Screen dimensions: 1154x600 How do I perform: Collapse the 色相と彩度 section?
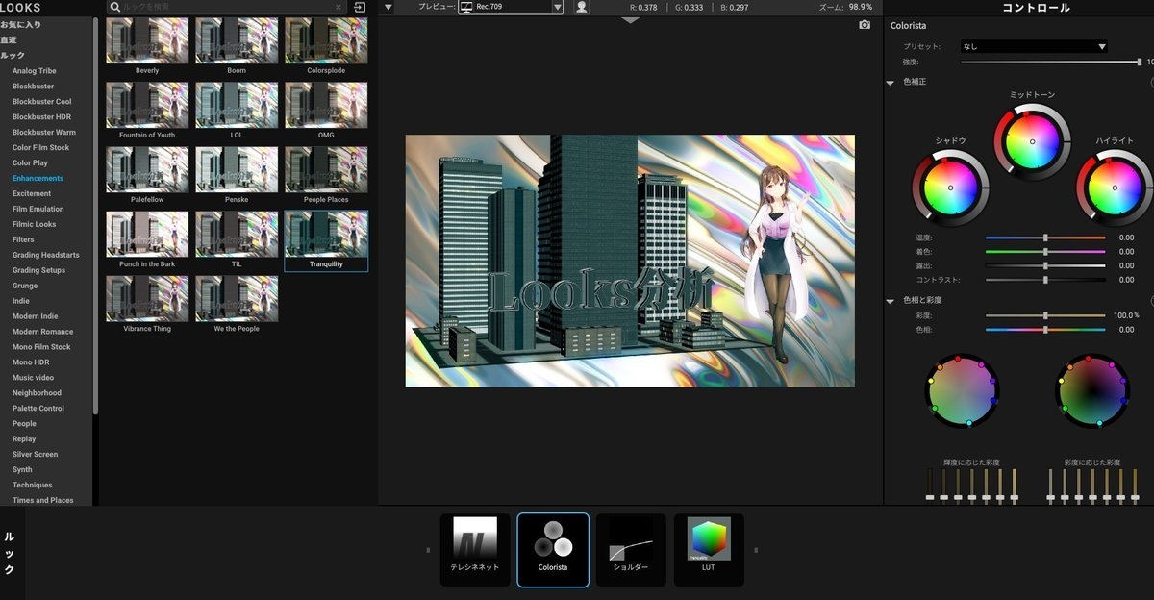click(890, 301)
